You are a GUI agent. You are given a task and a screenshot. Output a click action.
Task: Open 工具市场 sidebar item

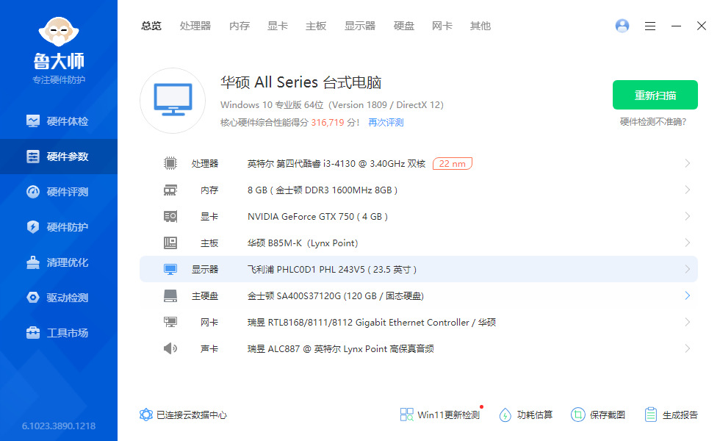(x=59, y=333)
